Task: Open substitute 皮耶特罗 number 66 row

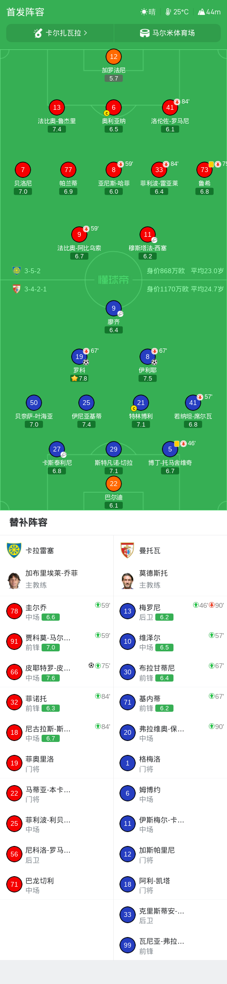Action: (56, 672)
